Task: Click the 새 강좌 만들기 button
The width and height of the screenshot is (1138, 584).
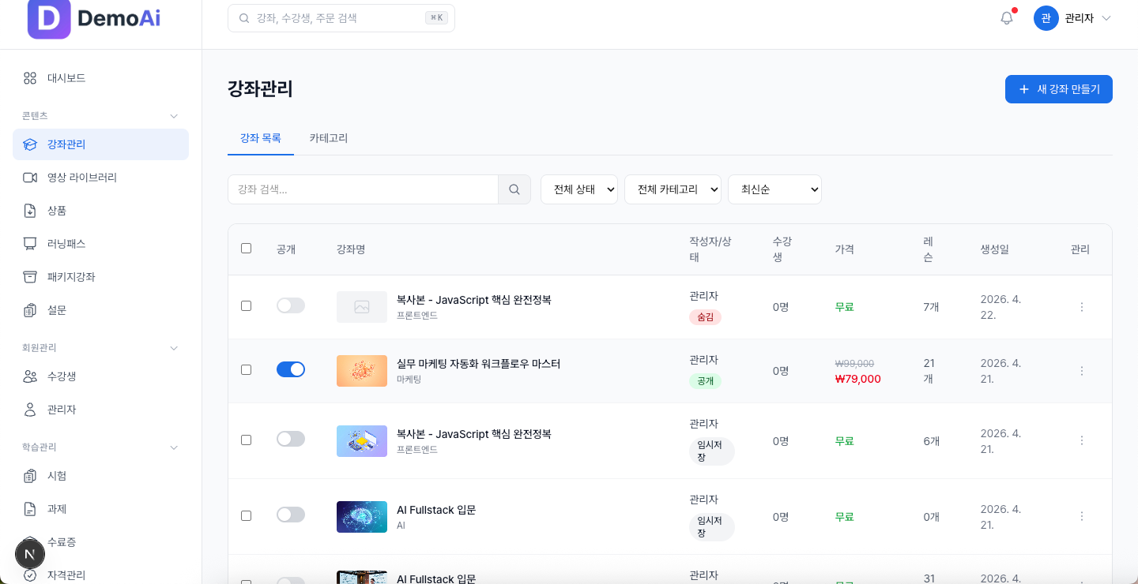Action: pyautogui.click(x=1059, y=89)
